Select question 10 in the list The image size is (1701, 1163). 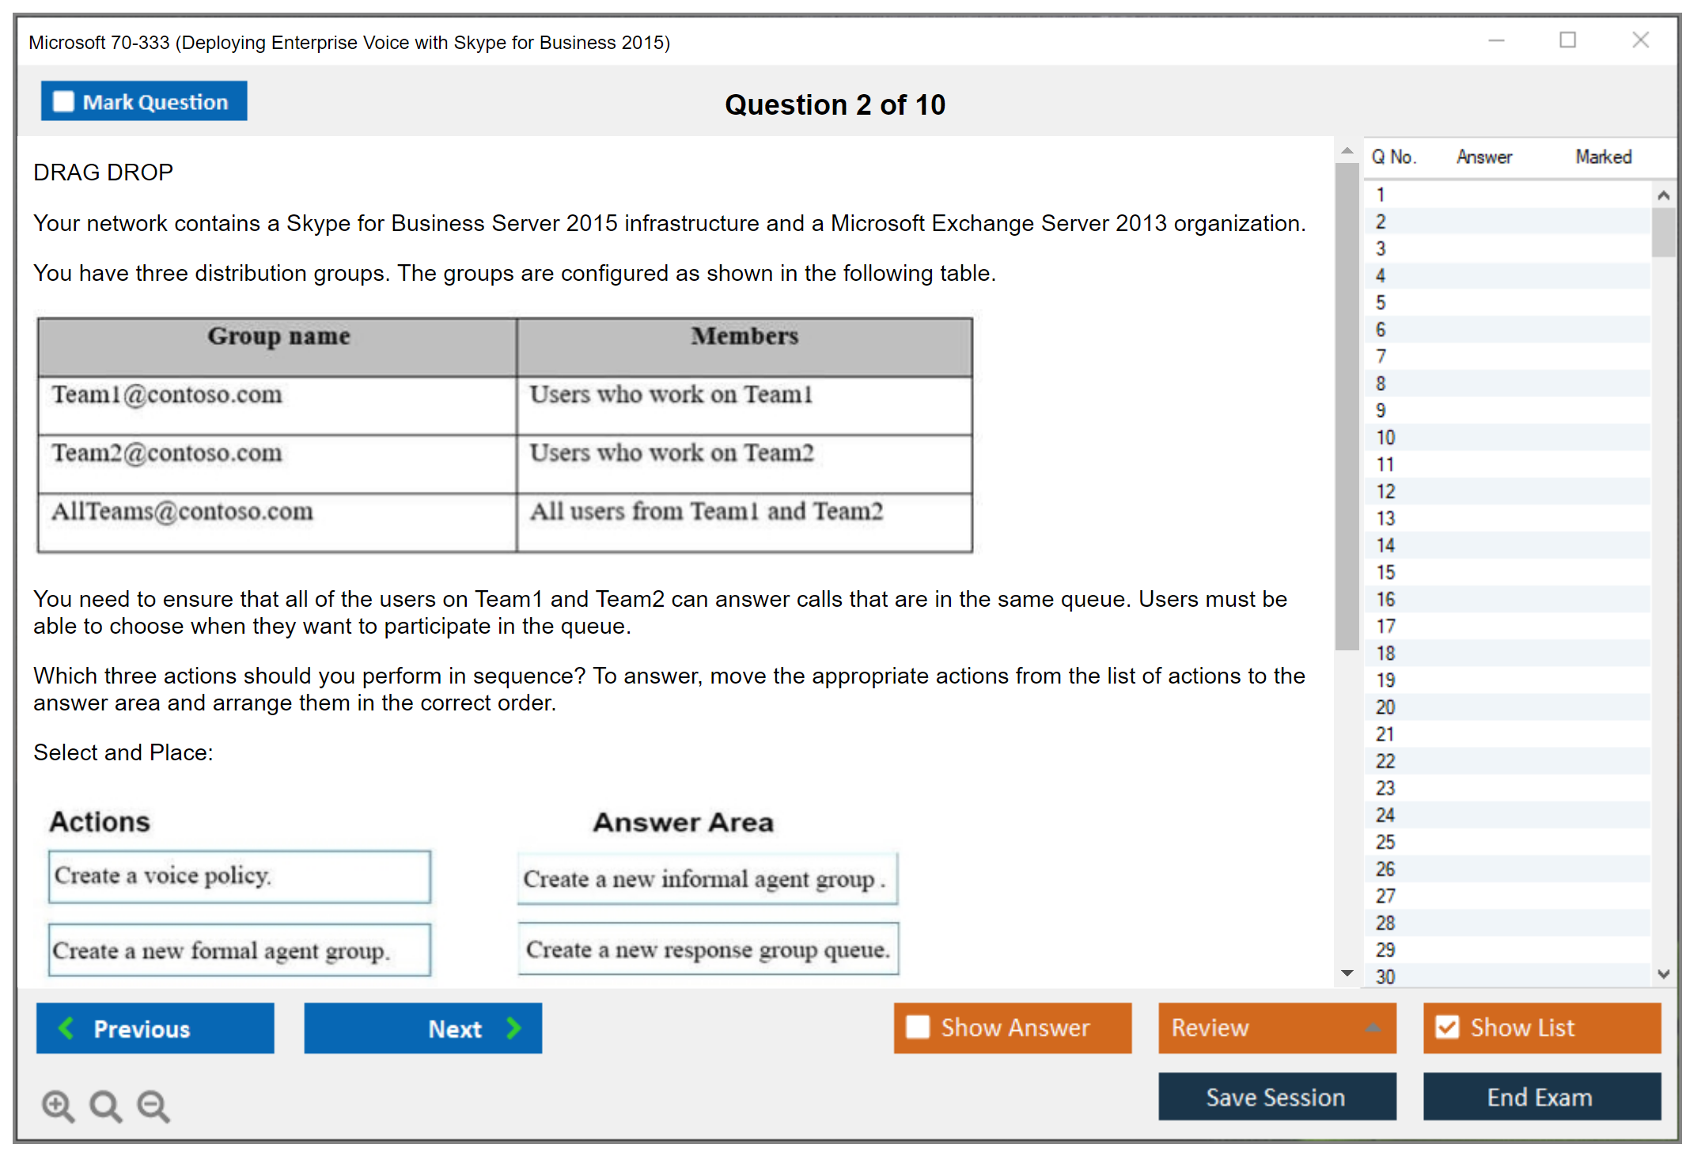(1385, 438)
